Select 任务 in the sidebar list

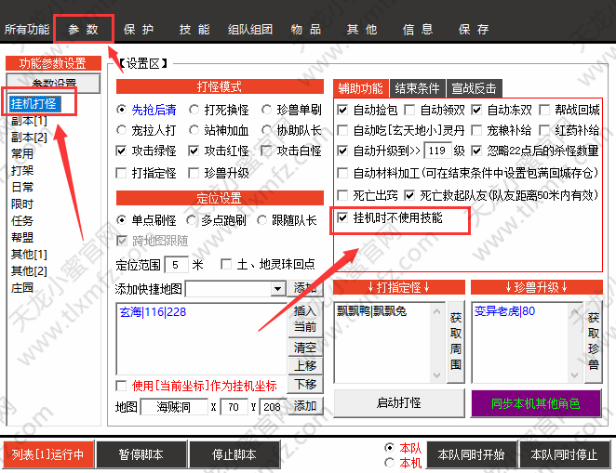(x=22, y=221)
